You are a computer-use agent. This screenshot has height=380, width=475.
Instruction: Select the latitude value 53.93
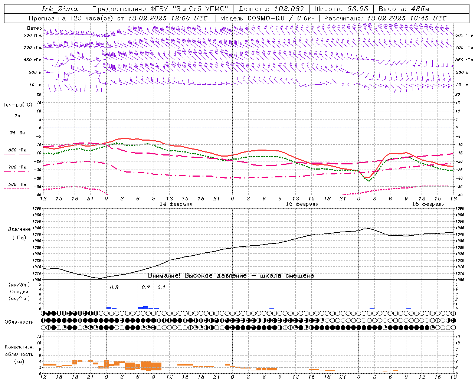click(x=358, y=9)
